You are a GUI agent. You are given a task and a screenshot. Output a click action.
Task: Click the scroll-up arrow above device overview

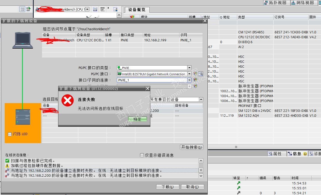[x=119, y=15]
